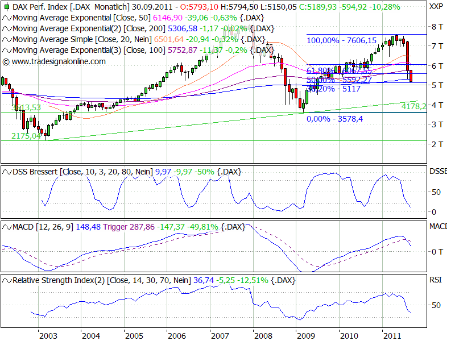
Task: Select the icon for Moving Average Exponential(3) [Close, 100]
Action: pyautogui.click(x=6, y=51)
